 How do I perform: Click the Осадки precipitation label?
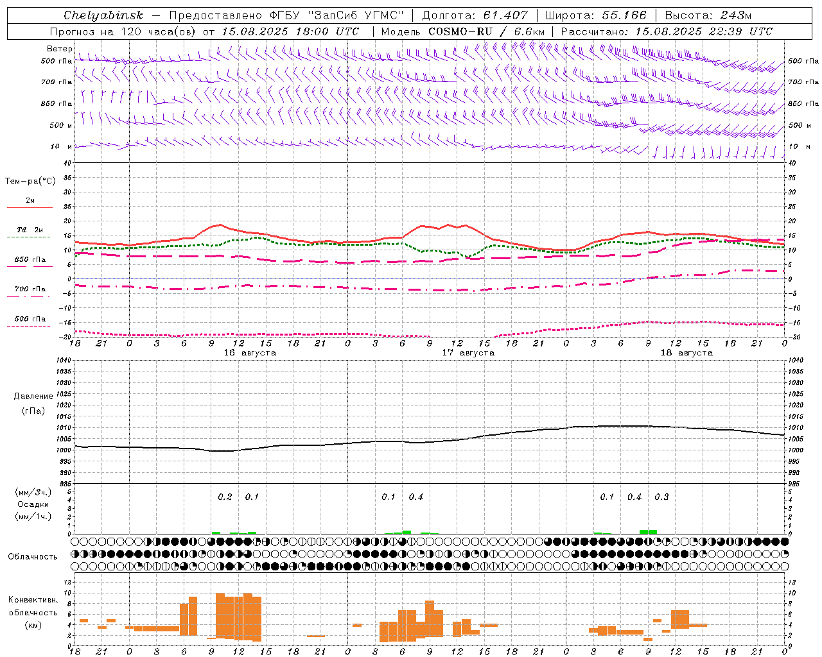coord(33,504)
